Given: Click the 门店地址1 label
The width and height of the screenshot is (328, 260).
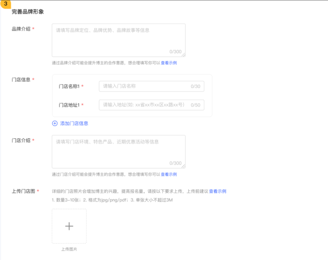Looking at the screenshot, I should [69, 105].
